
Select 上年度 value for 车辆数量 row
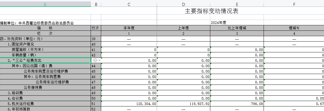tap(184, 55)
